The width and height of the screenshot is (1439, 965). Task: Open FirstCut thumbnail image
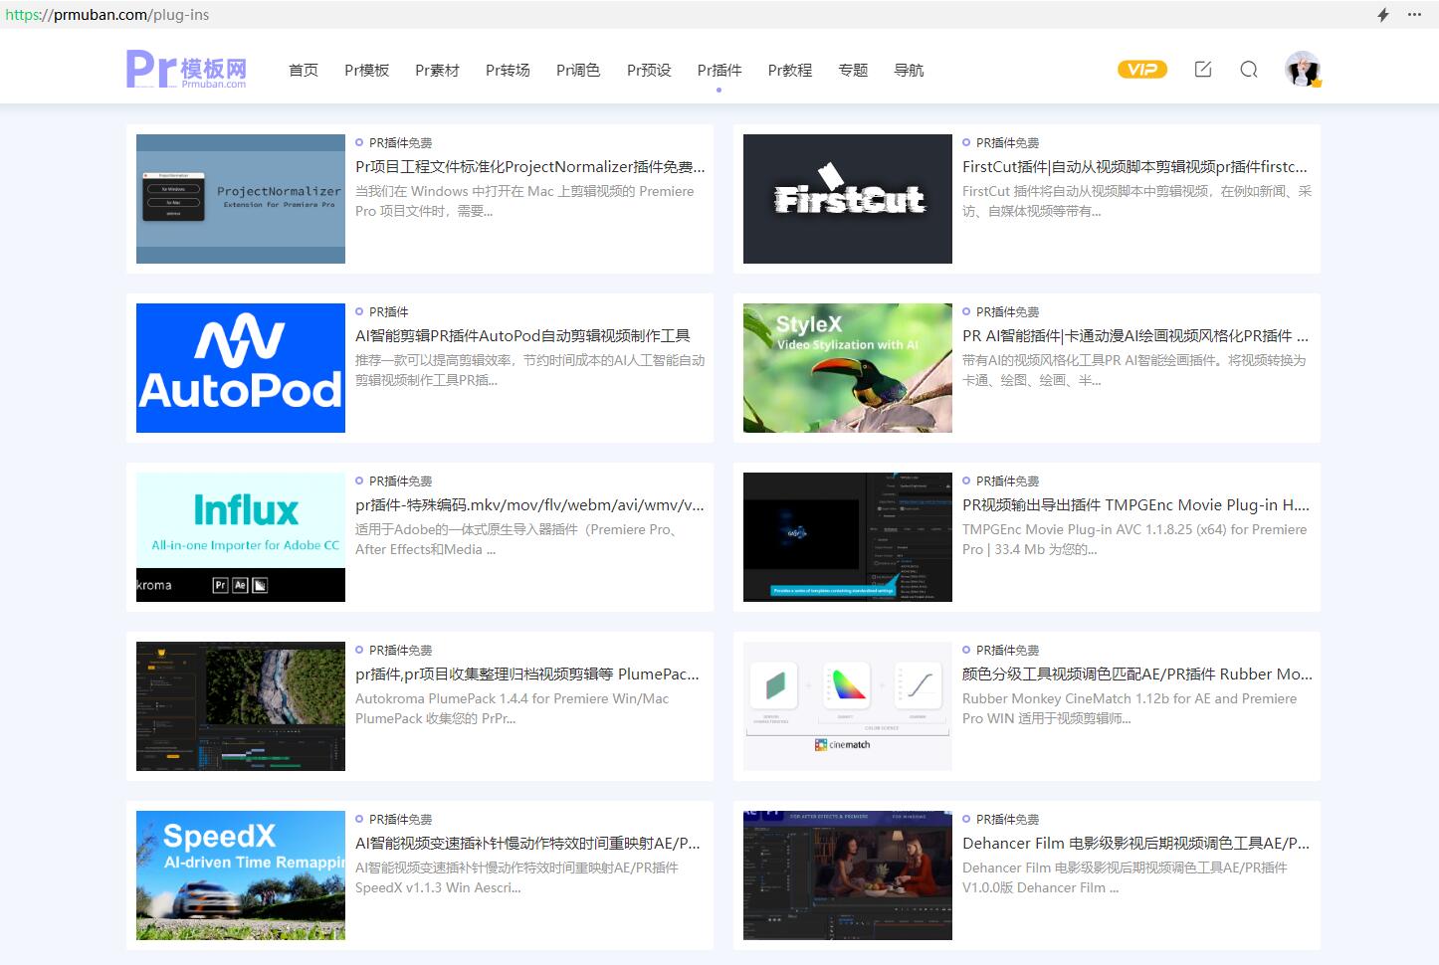(x=848, y=199)
